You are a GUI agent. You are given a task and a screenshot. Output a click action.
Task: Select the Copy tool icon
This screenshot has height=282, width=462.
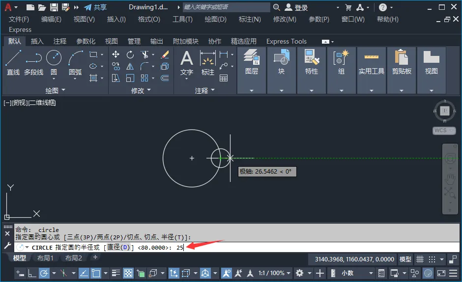point(116,67)
